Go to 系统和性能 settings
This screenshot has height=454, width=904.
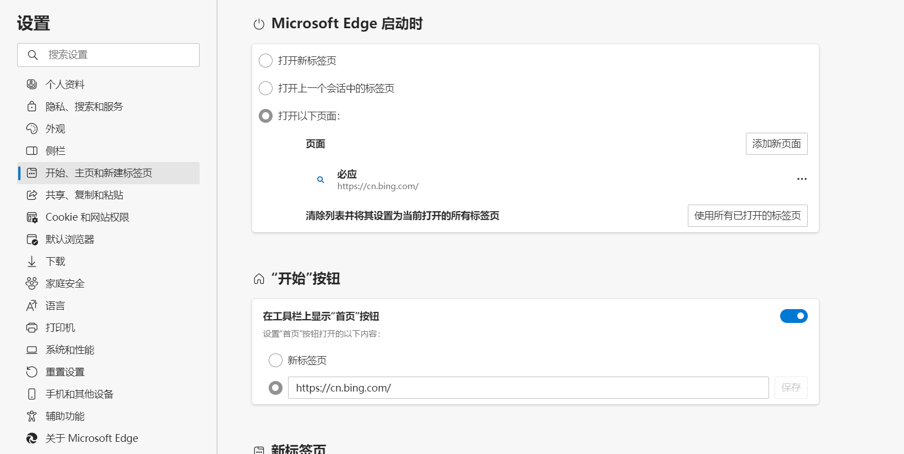[108, 349]
